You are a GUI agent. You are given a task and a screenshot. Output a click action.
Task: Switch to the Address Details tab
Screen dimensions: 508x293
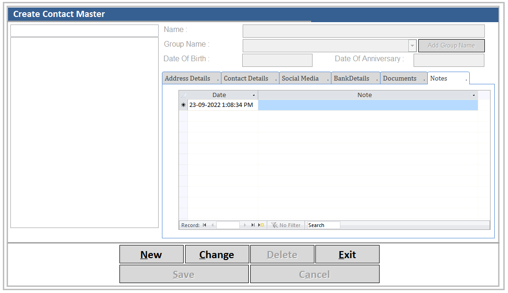click(188, 78)
